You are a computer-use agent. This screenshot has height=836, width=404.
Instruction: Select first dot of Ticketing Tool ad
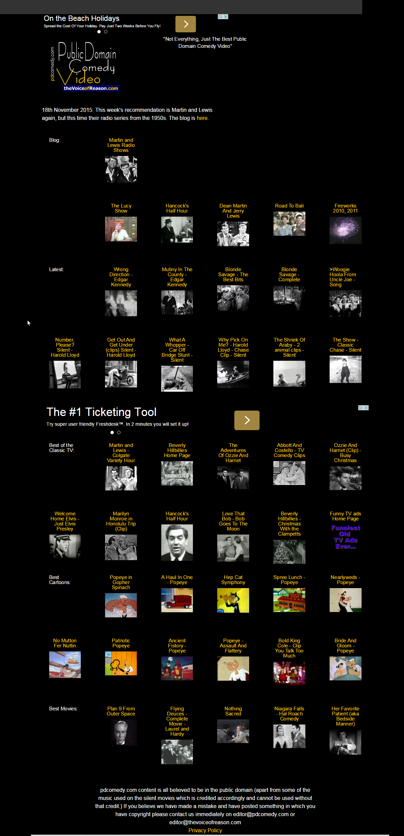(x=112, y=432)
